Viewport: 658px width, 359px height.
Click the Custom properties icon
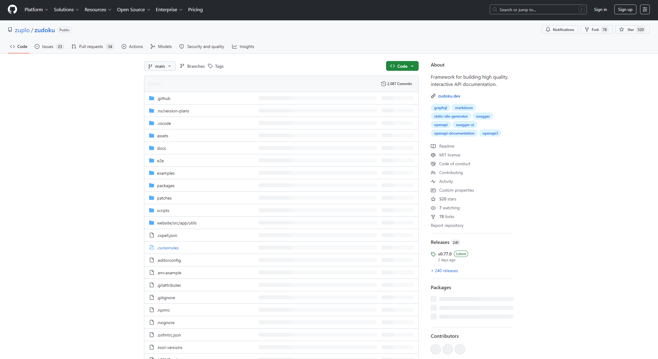click(433, 190)
